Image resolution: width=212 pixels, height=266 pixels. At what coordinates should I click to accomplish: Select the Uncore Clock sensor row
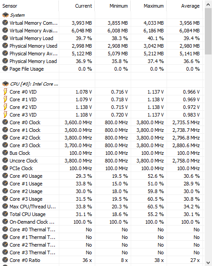click(x=102, y=161)
